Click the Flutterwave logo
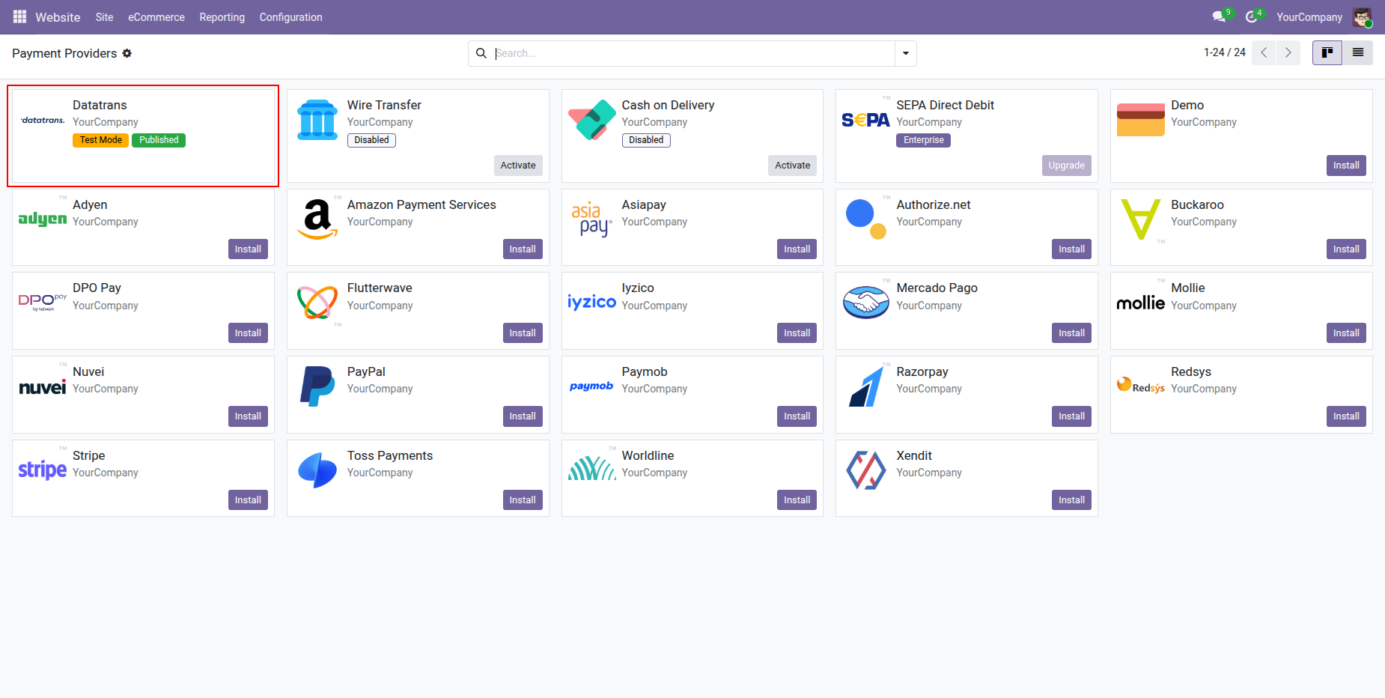This screenshot has width=1385, height=698. pos(317,303)
